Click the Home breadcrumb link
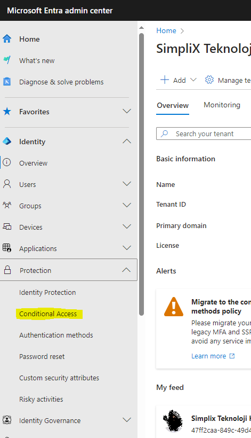 click(166, 31)
